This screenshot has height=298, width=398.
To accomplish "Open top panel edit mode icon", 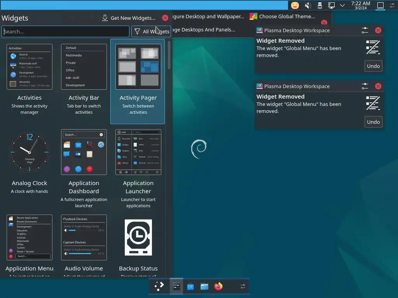I will coord(392,5).
